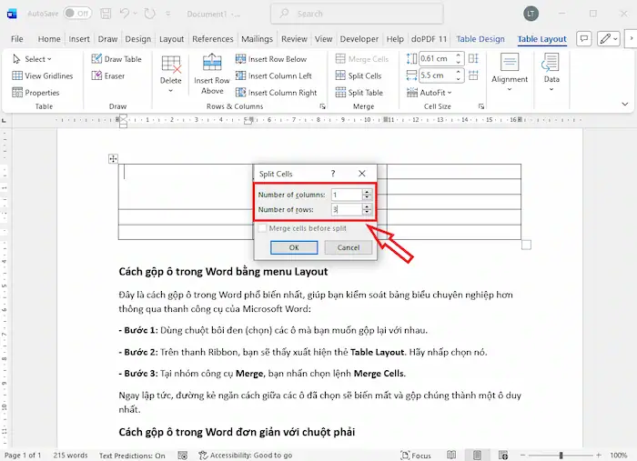Click Split Table command

point(359,93)
